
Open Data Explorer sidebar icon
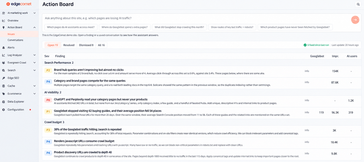click(x=4, y=102)
